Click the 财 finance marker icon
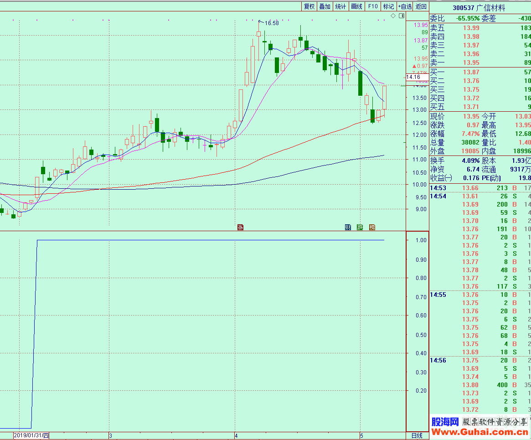The height and width of the screenshot is (440, 531). [348, 227]
